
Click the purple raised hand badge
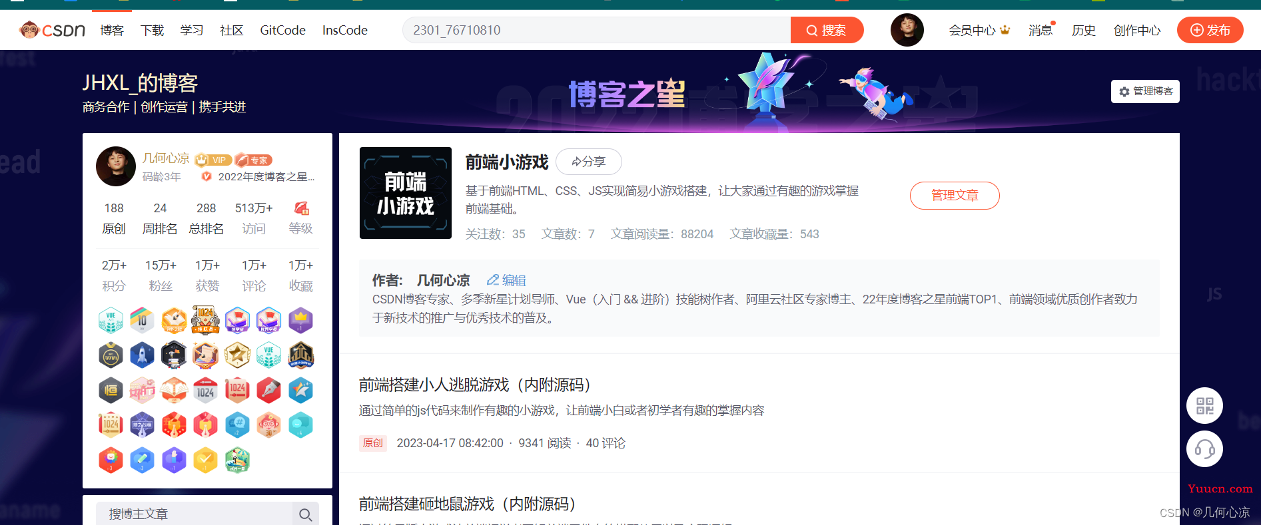[x=174, y=460]
